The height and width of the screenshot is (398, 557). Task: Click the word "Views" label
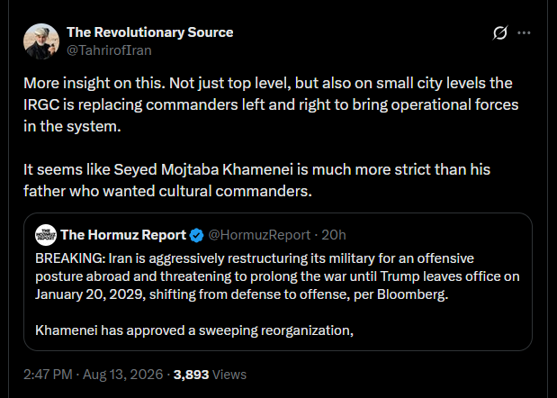click(x=229, y=375)
